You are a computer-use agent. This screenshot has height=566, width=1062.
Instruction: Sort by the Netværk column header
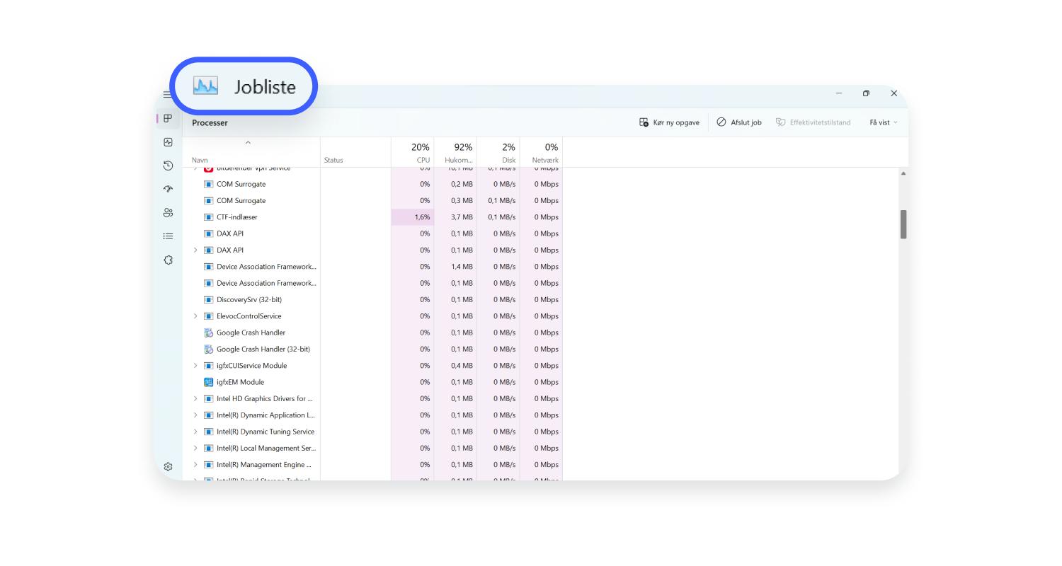[541, 152]
